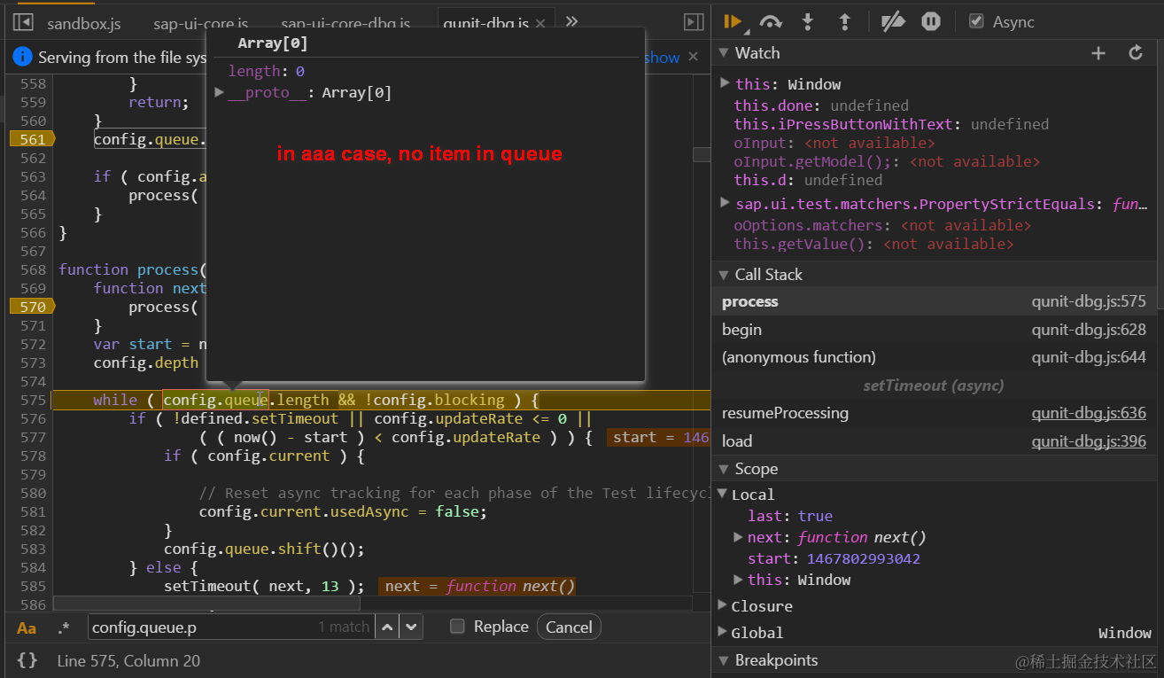Click 'Line 575, Column 20' status
The width and height of the screenshot is (1164, 678).
point(128,660)
